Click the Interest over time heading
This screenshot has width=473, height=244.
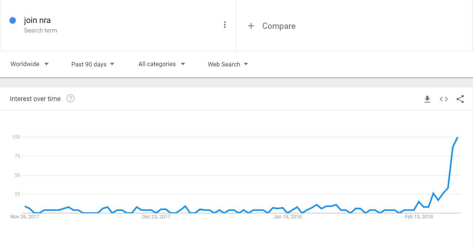(x=35, y=99)
